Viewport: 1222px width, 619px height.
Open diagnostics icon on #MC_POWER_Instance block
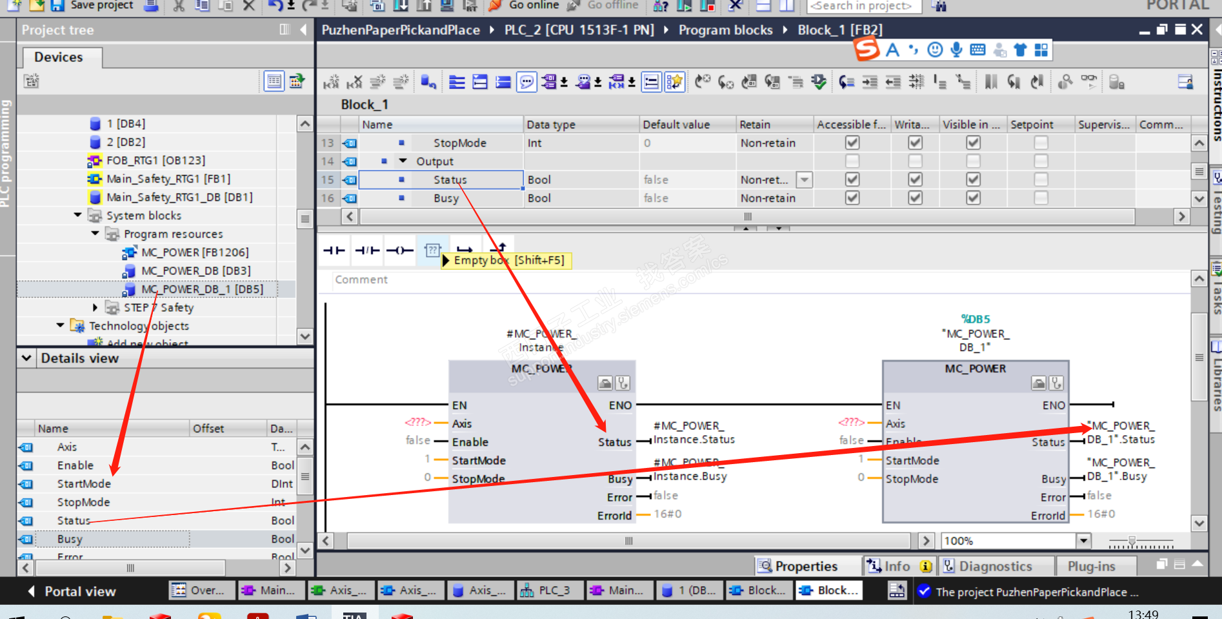pos(623,383)
